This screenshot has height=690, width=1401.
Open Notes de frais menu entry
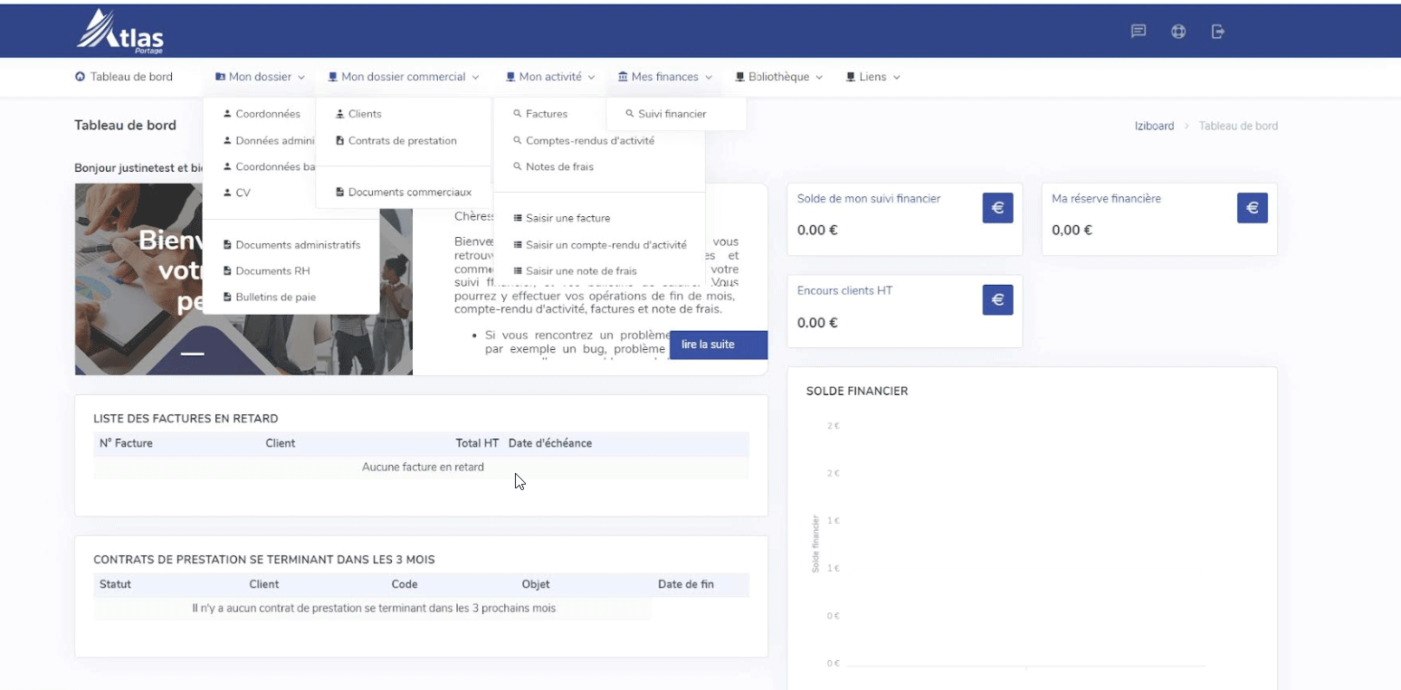[553, 166]
